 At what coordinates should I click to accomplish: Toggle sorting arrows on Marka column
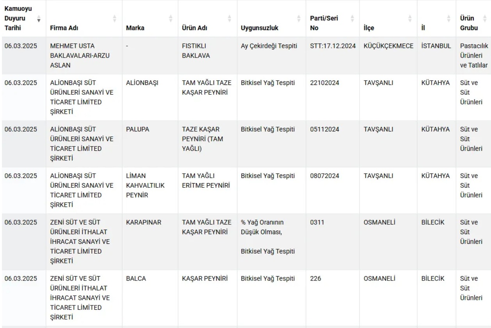[171, 18]
